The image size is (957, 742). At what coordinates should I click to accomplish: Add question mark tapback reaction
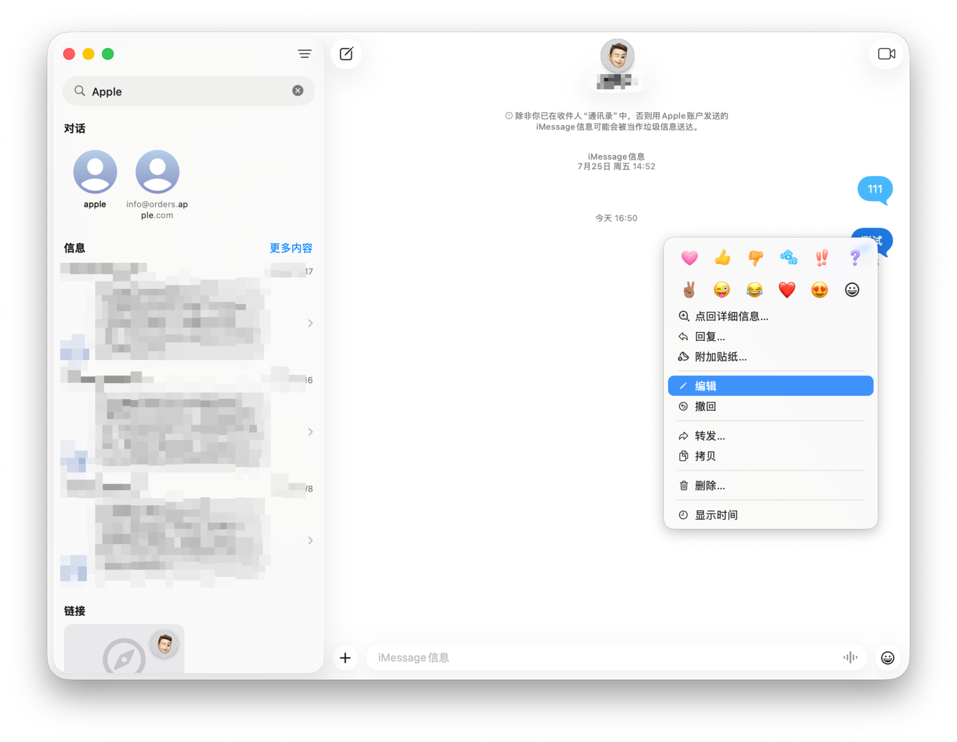855,258
